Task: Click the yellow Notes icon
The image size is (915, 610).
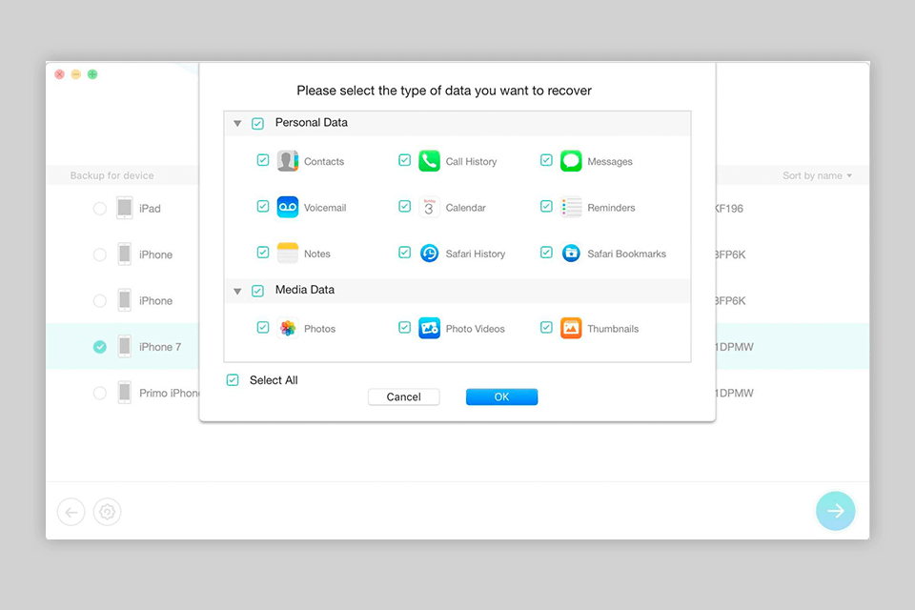Action: [288, 254]
